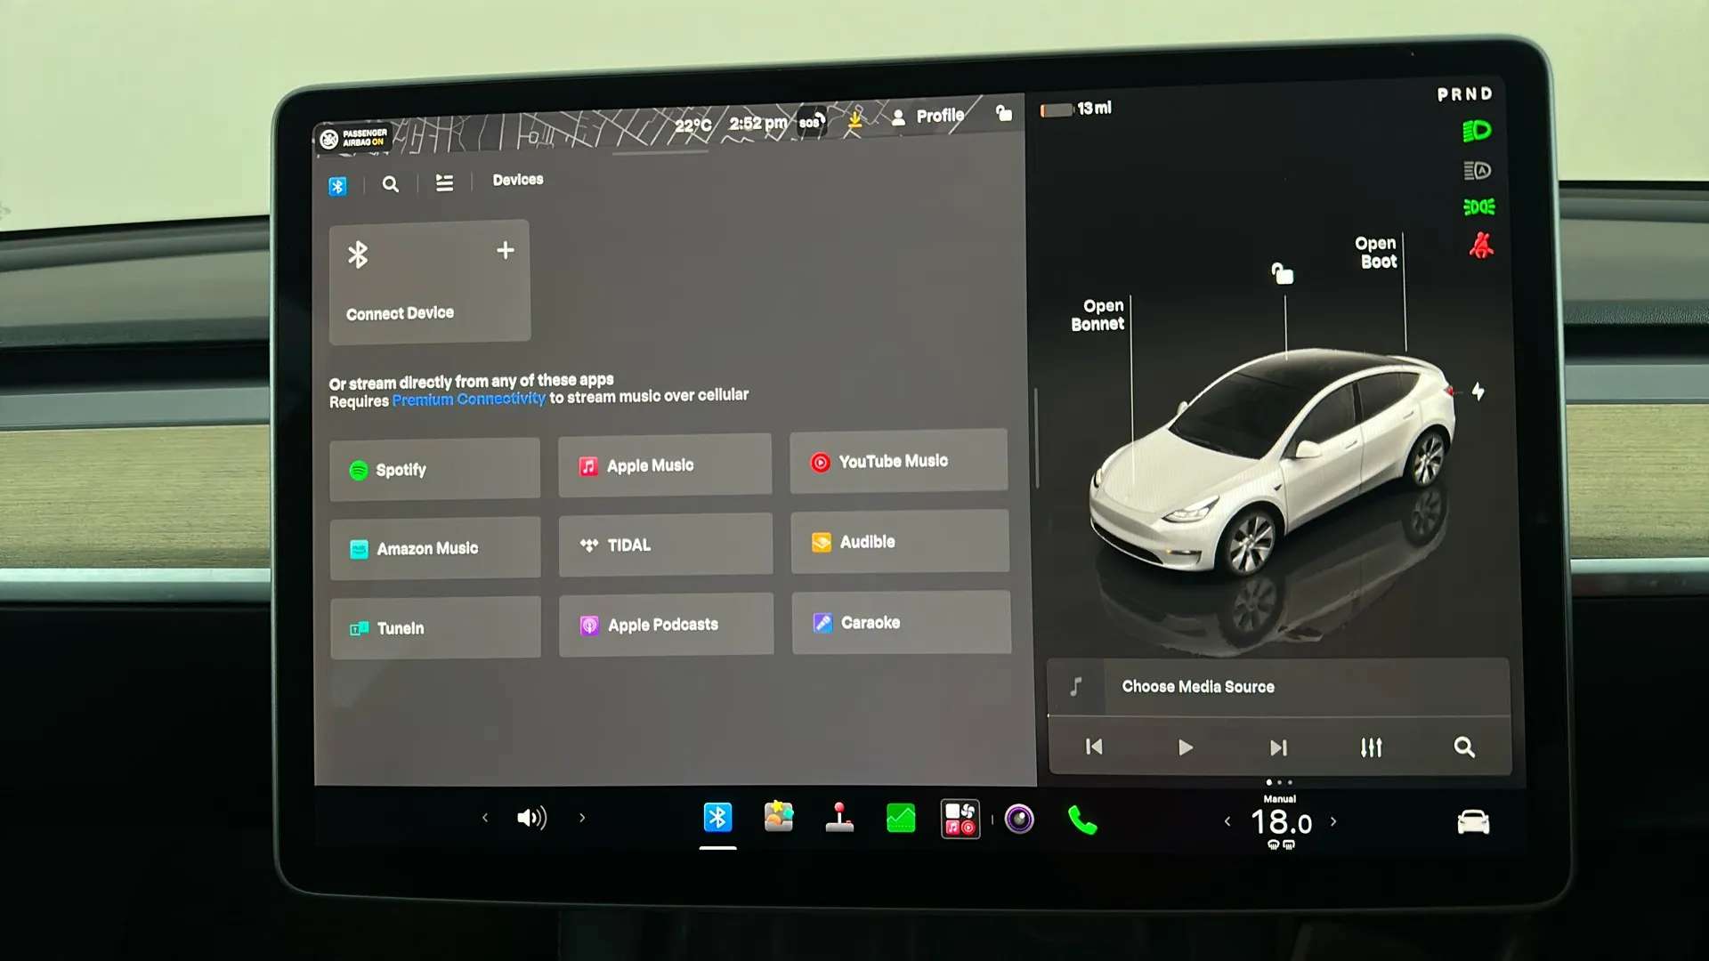Image resolution: width=1709 pixels, height=961 pixels.
Task: Open the phone app
Action: [1082, 820]
